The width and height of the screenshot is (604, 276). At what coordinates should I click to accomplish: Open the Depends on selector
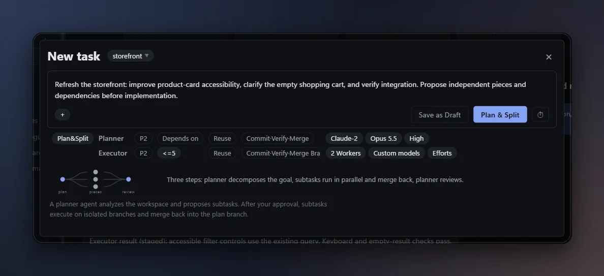click(180, 139)
